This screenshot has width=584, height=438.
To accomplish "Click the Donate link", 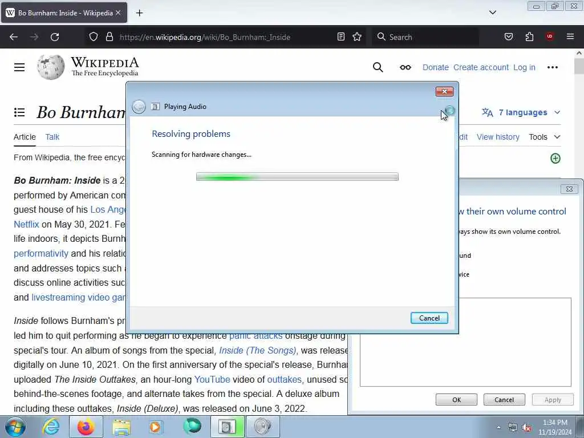I will 435,67.
